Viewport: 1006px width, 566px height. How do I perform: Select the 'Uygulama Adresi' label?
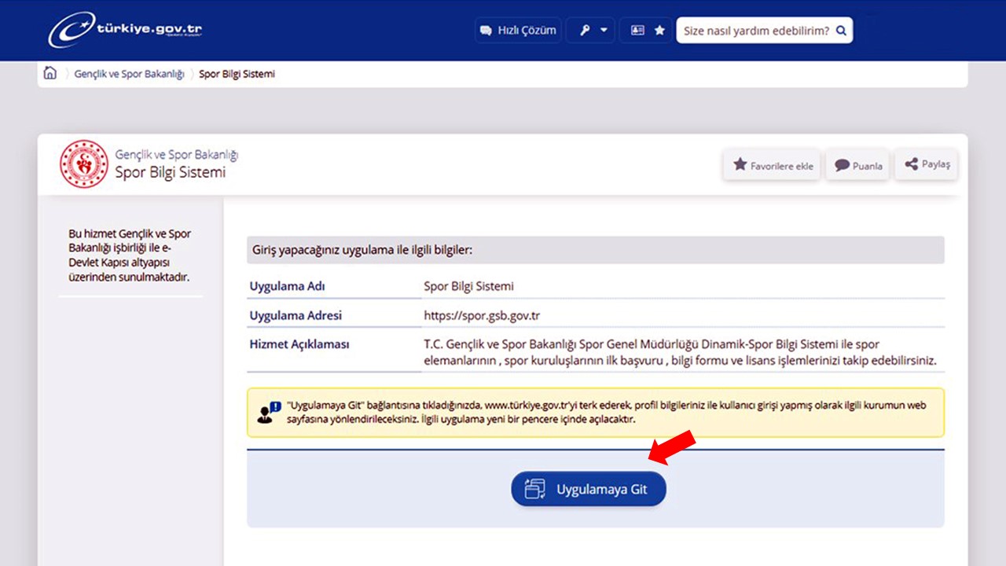click(296, 315)
